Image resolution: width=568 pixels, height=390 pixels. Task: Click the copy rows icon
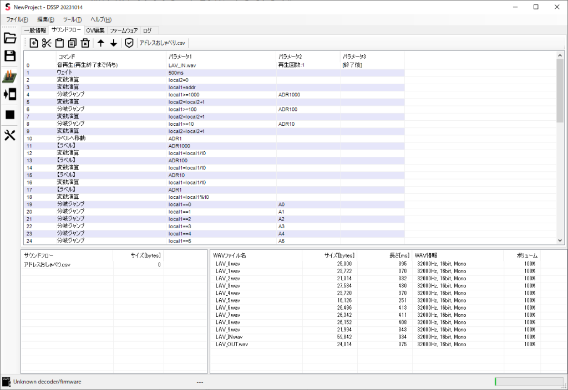point(72,43)
